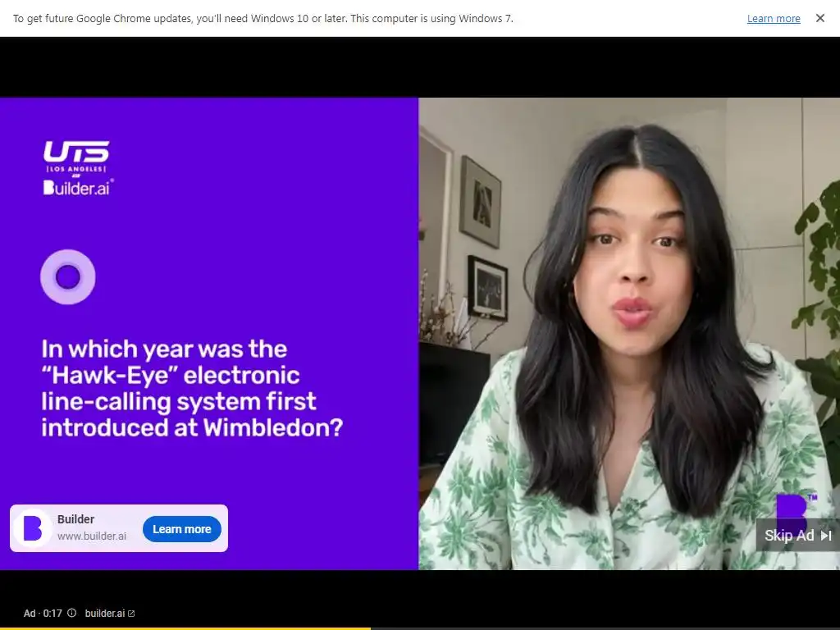Image resolution: width=840 pixels, height=630 pixels.
Task: Click the Windows 7 update message text
Action: click(x=263, y=19)
